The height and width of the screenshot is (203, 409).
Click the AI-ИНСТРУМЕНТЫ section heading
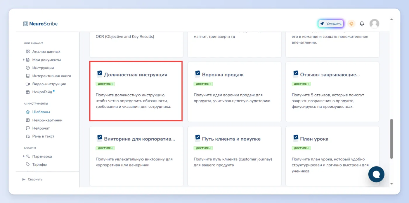tap(36, 103)
